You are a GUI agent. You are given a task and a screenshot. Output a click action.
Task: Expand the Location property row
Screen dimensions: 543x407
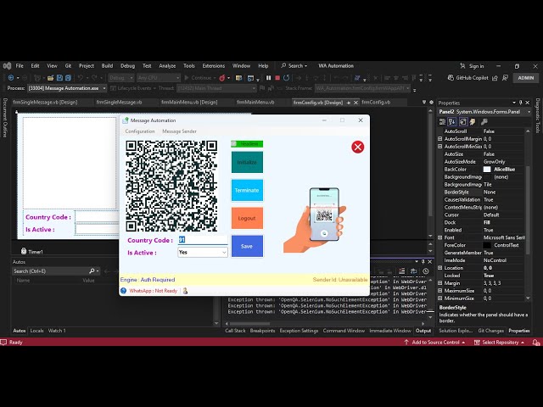[439, 268]
